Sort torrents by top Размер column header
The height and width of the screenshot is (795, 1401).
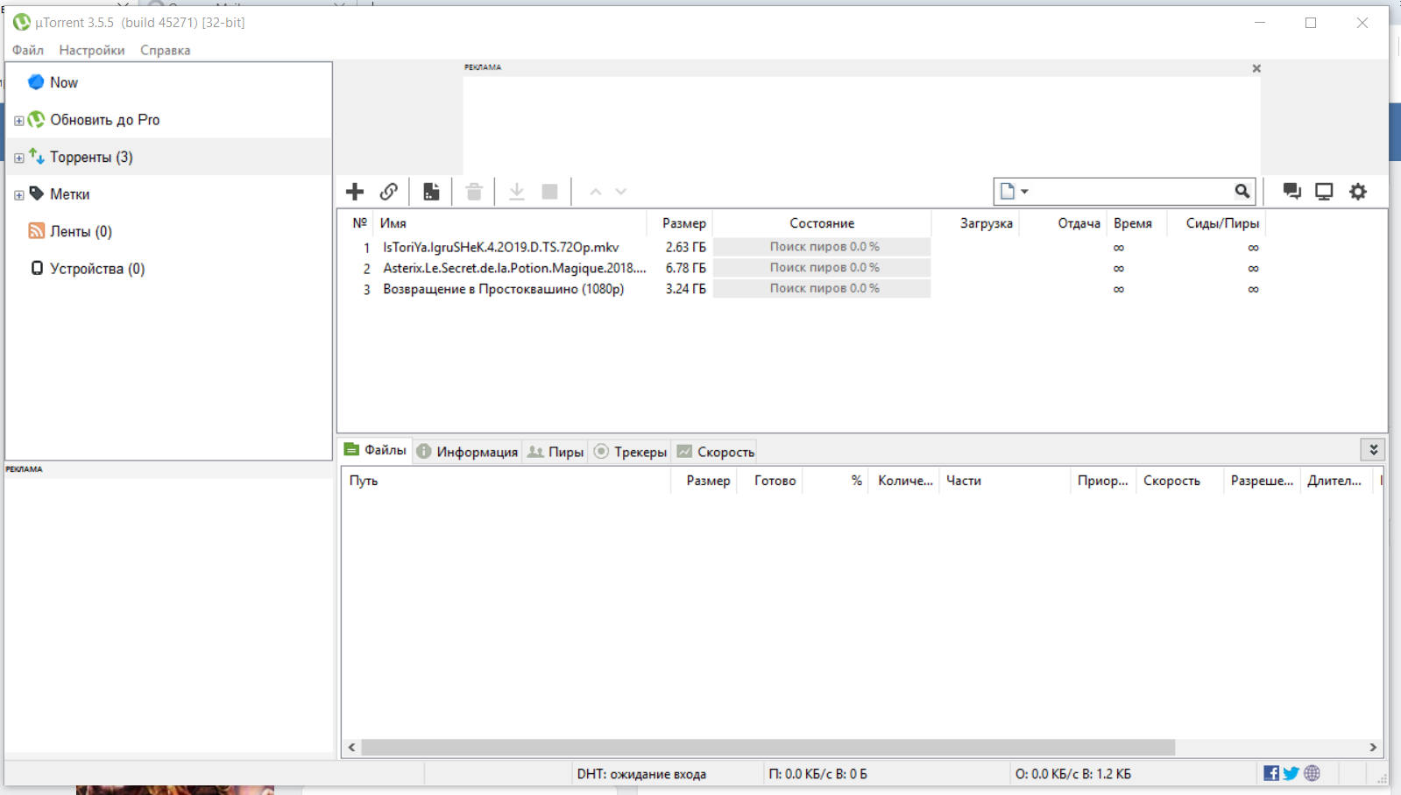[x=679, y=223]
